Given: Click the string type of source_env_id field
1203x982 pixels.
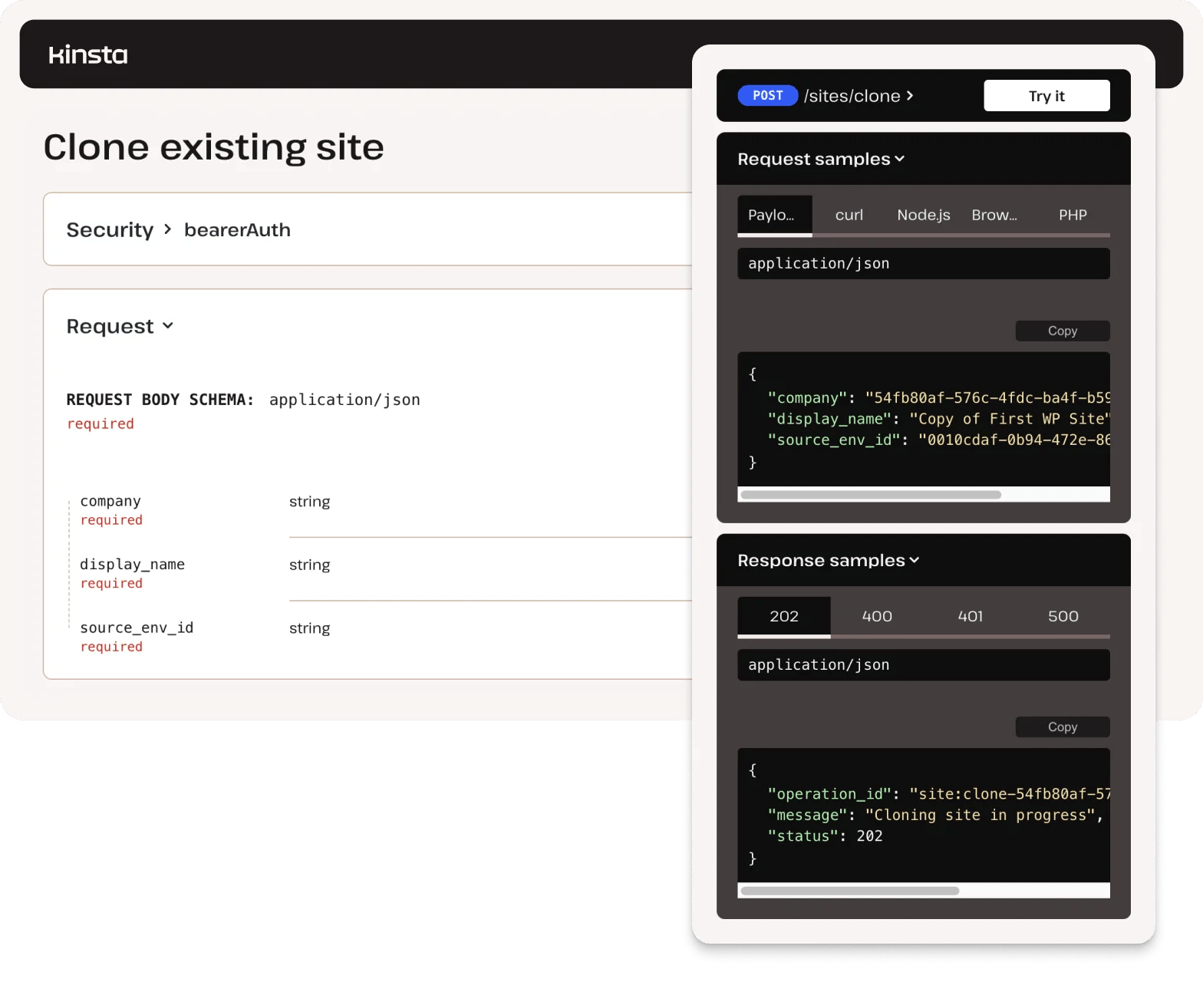Looking at the screenshot, I should tap(310, 628).
